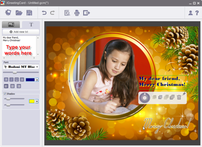The image size is (202, 147).
Task: Export the card with arrow icon
Action: (x=86, y=13)
